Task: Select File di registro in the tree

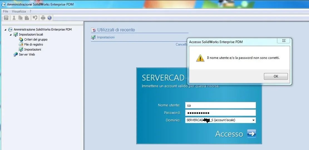Action: [x=33, y=44]
